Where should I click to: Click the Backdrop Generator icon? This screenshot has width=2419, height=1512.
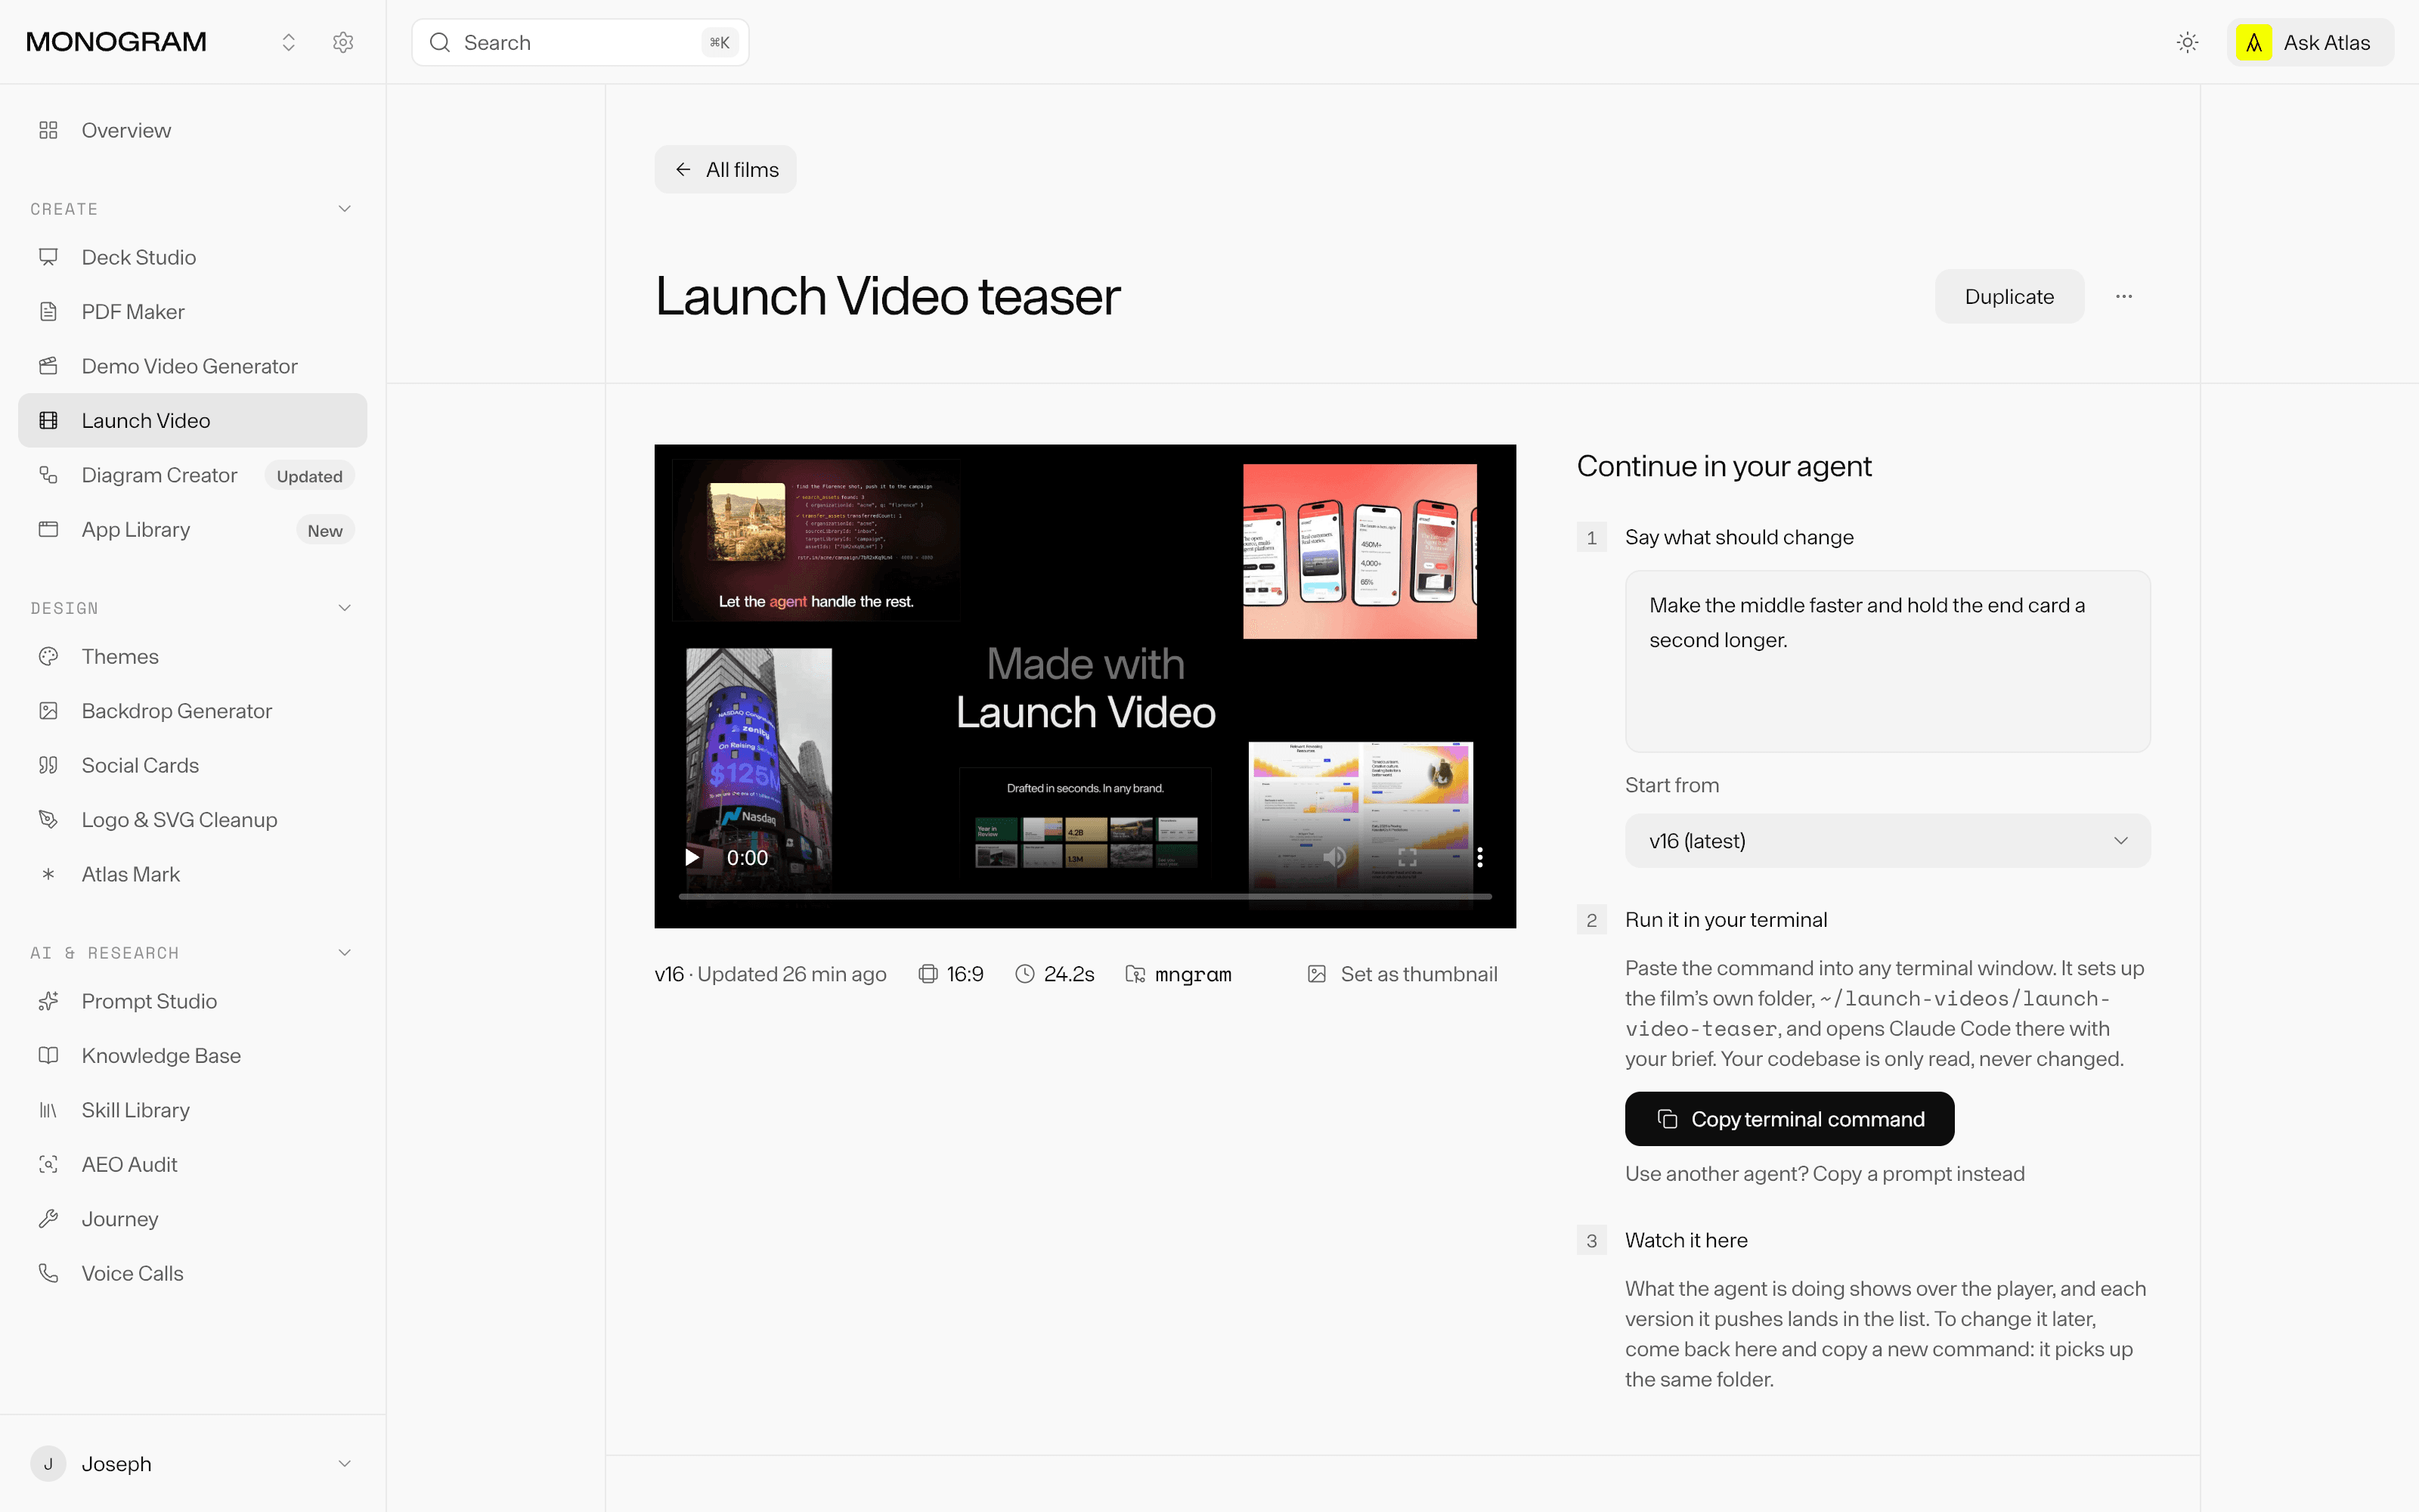[48, 711]
